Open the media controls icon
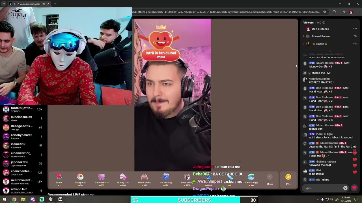The height and width of the screenshot is (203, 362). coord(344,12)
